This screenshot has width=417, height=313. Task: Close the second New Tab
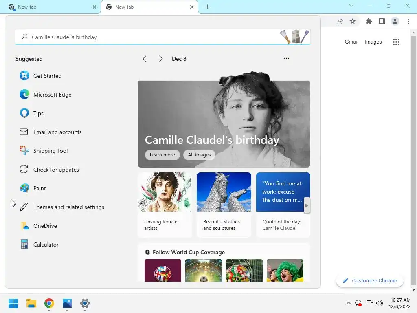[x=192, y=7]
